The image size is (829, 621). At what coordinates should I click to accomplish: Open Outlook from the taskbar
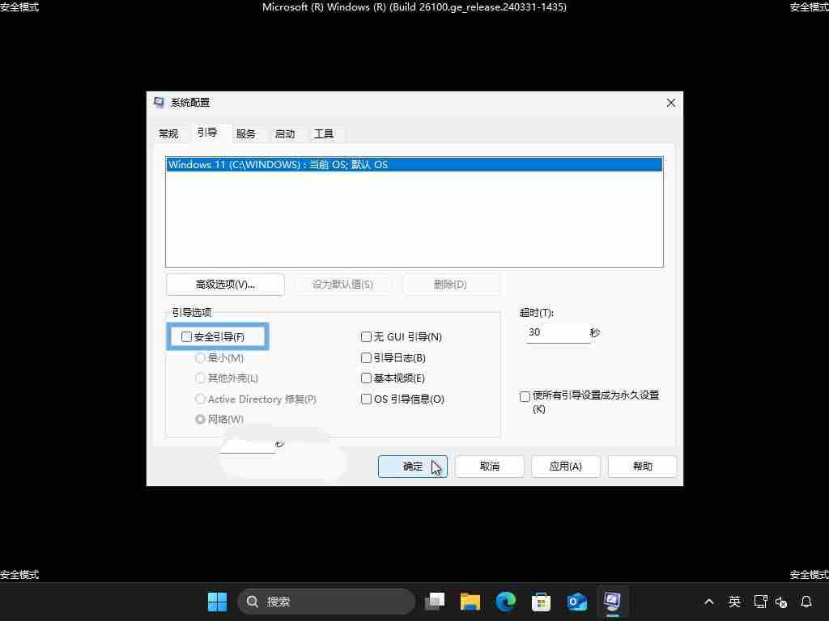point(576,602)
